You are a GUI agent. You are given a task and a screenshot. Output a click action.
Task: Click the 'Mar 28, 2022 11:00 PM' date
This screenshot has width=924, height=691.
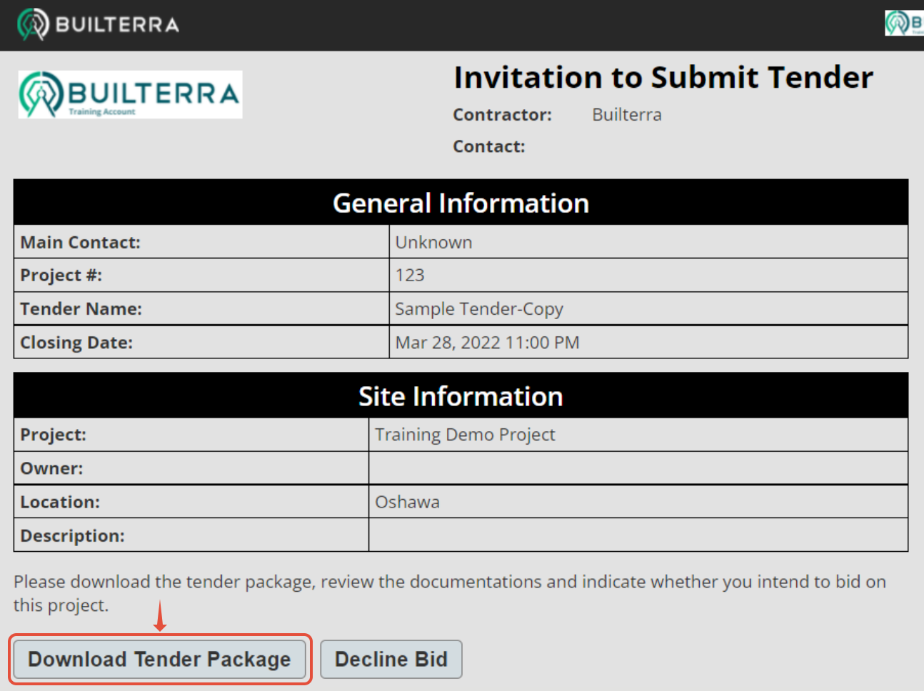coord(487,343)
